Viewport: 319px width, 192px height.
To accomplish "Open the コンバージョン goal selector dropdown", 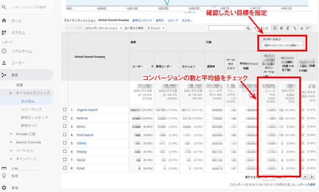I will pyautogui.click(x=282, y=45).
